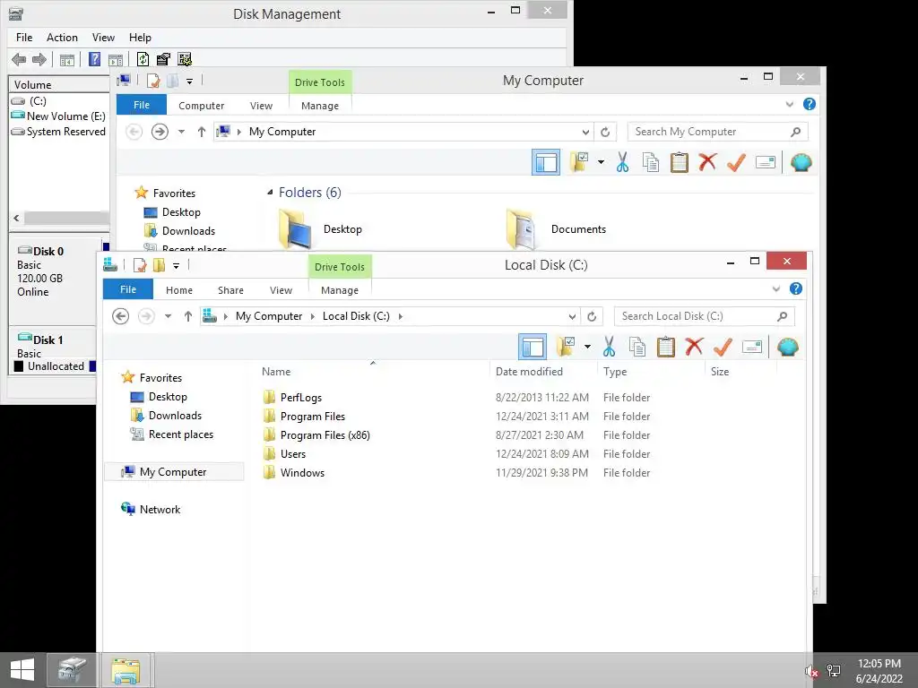Open Quick Access customize dropdown in Local Disk title bar
The height and width of the screenshot is (688, 918).
pyautogui.click(x=176, y=266)
